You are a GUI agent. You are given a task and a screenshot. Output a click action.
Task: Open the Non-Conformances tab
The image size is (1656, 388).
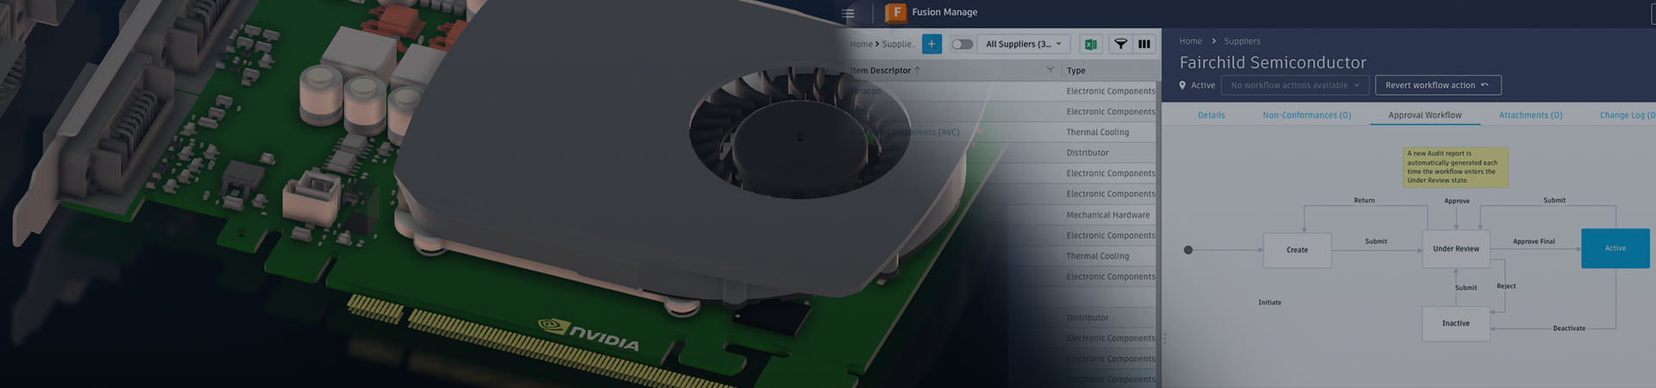tap(1306, 115)
